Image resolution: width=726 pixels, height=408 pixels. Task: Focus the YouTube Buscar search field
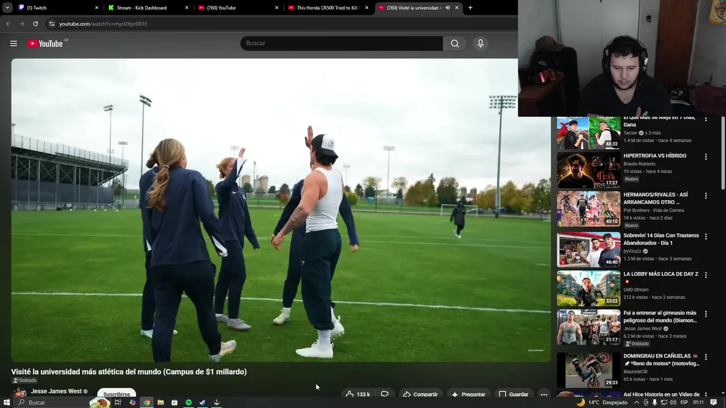[341, 44]
